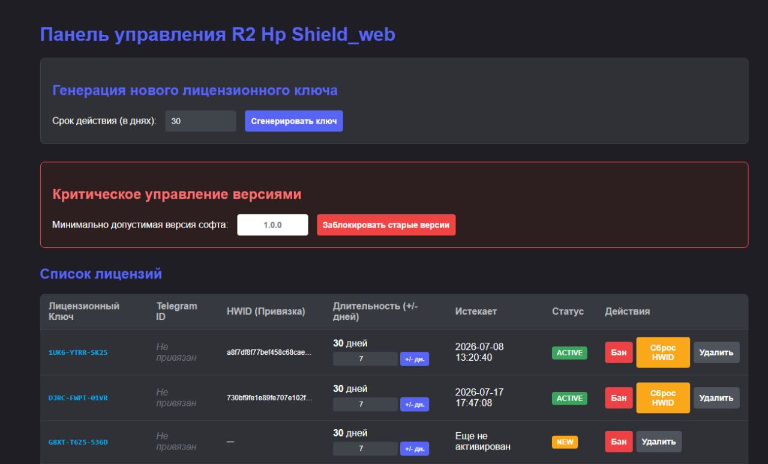Click the Лицензионный Ключ column header
768x464 pixels.
coord(84,311)
